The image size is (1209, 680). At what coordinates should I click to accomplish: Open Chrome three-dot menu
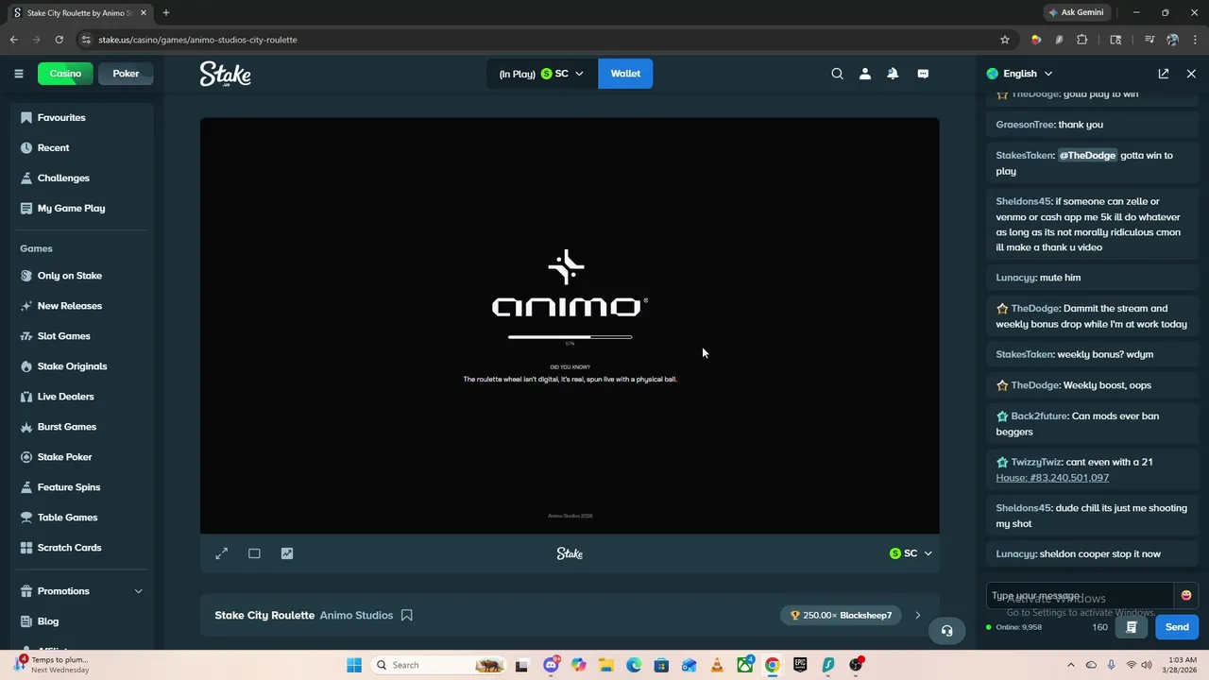click(x=1194, y=40)
